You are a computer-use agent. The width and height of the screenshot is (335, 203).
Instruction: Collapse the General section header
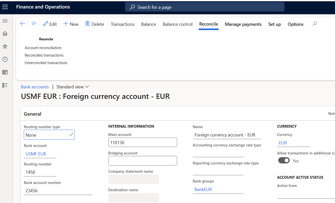coord(33,114)
